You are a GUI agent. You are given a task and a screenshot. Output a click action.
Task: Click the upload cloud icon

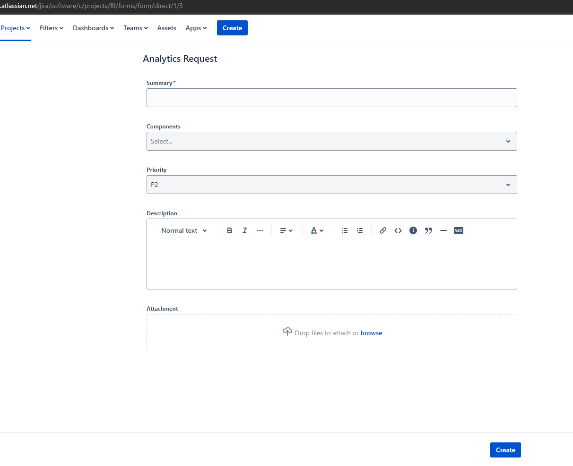[287, 331]
